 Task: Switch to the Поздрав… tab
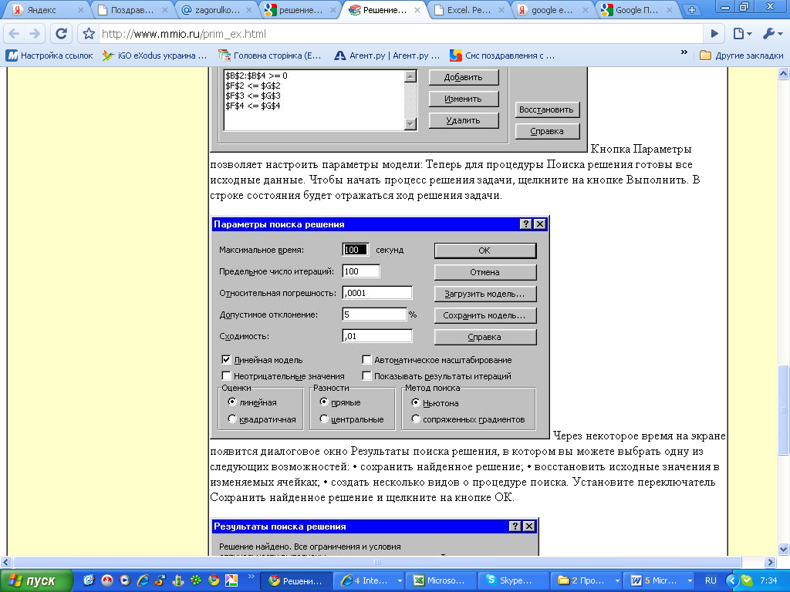tap(132, 10)
